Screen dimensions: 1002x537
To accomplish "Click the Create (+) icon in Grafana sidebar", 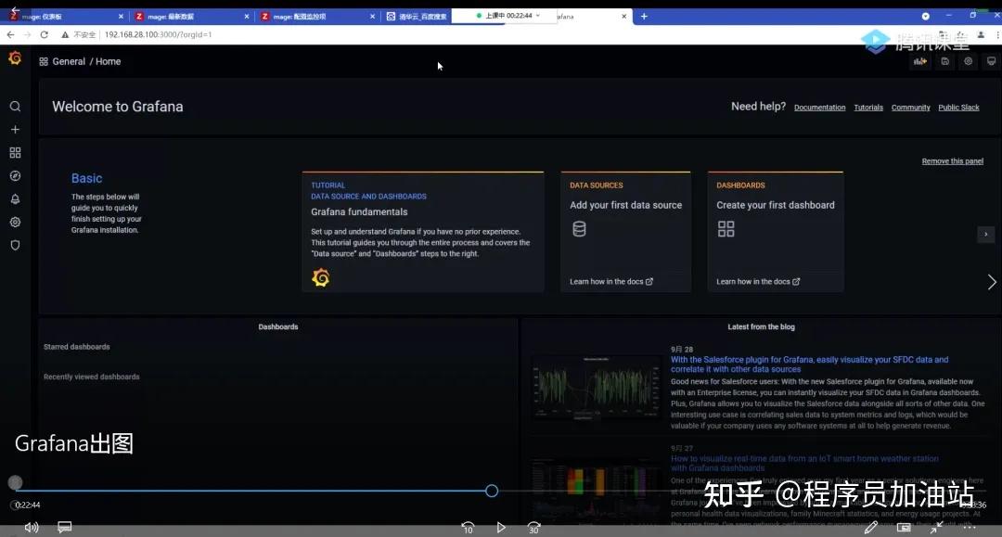I will point(15,130).
